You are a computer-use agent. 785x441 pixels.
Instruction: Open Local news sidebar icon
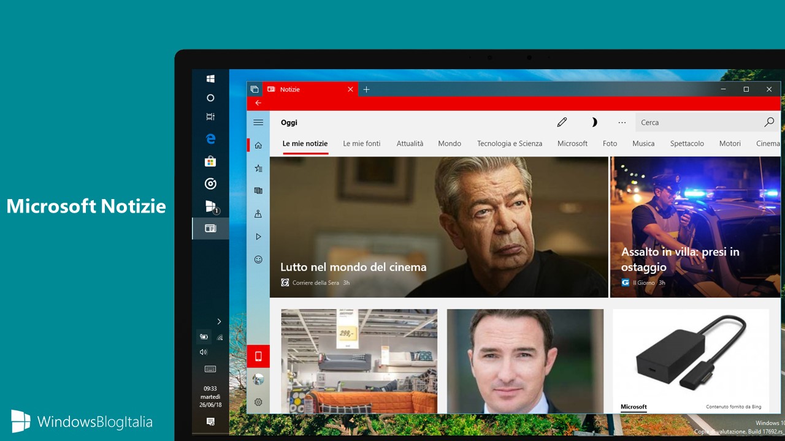(x=258, y=214)
